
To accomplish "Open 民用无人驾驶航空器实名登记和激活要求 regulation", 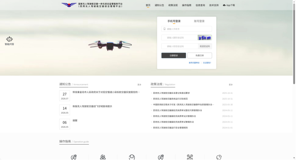I will pos(171,93).
